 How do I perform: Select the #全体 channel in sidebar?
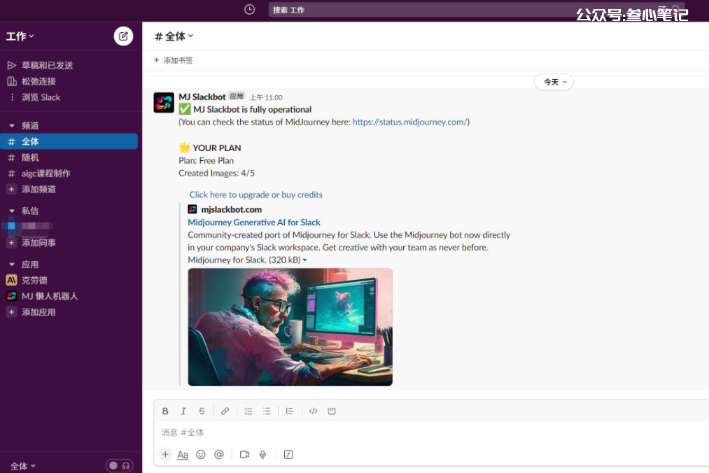pos(69,141)
